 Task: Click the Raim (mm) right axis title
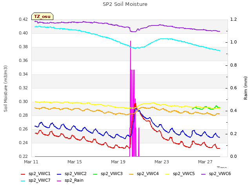tap(246, 88)
